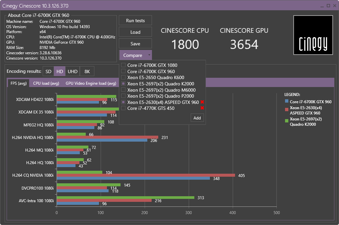This screenshot has width=339, height=225.
Task: Click the Machine name value
Action: pos(60,22)
